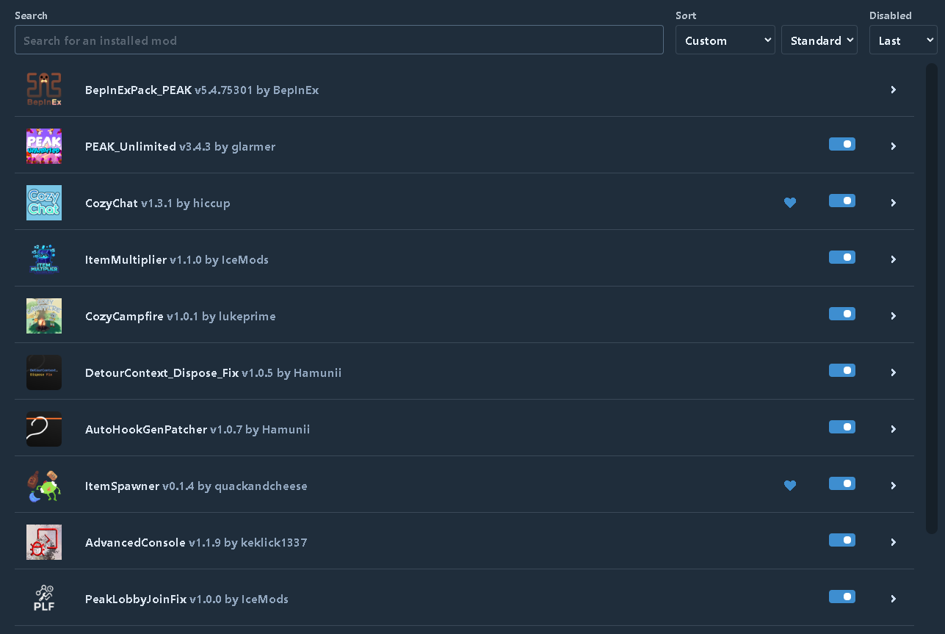Screen dimensions: 945x634
Task: Select the CozyChat mod name
Action: 112,203
